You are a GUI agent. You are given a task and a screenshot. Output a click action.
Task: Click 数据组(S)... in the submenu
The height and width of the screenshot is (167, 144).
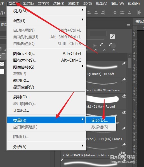(x=100, y=127)
